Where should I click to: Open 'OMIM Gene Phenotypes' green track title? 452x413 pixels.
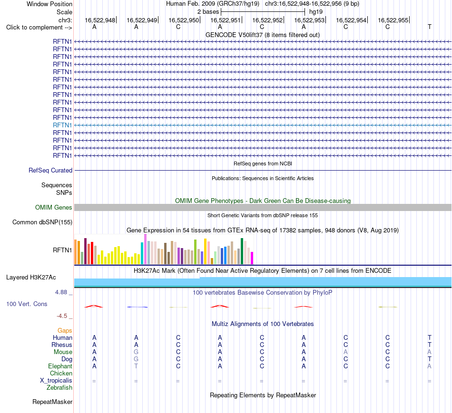[x=263, y=201]
